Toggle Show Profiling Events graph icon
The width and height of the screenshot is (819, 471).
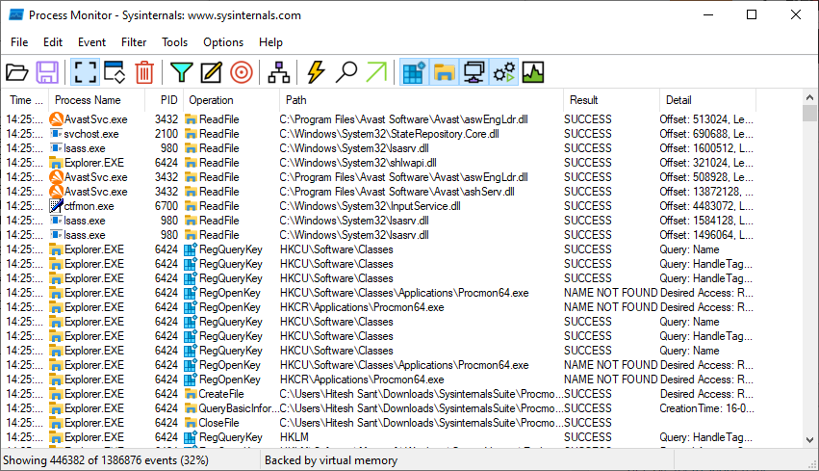pos(533,72)
